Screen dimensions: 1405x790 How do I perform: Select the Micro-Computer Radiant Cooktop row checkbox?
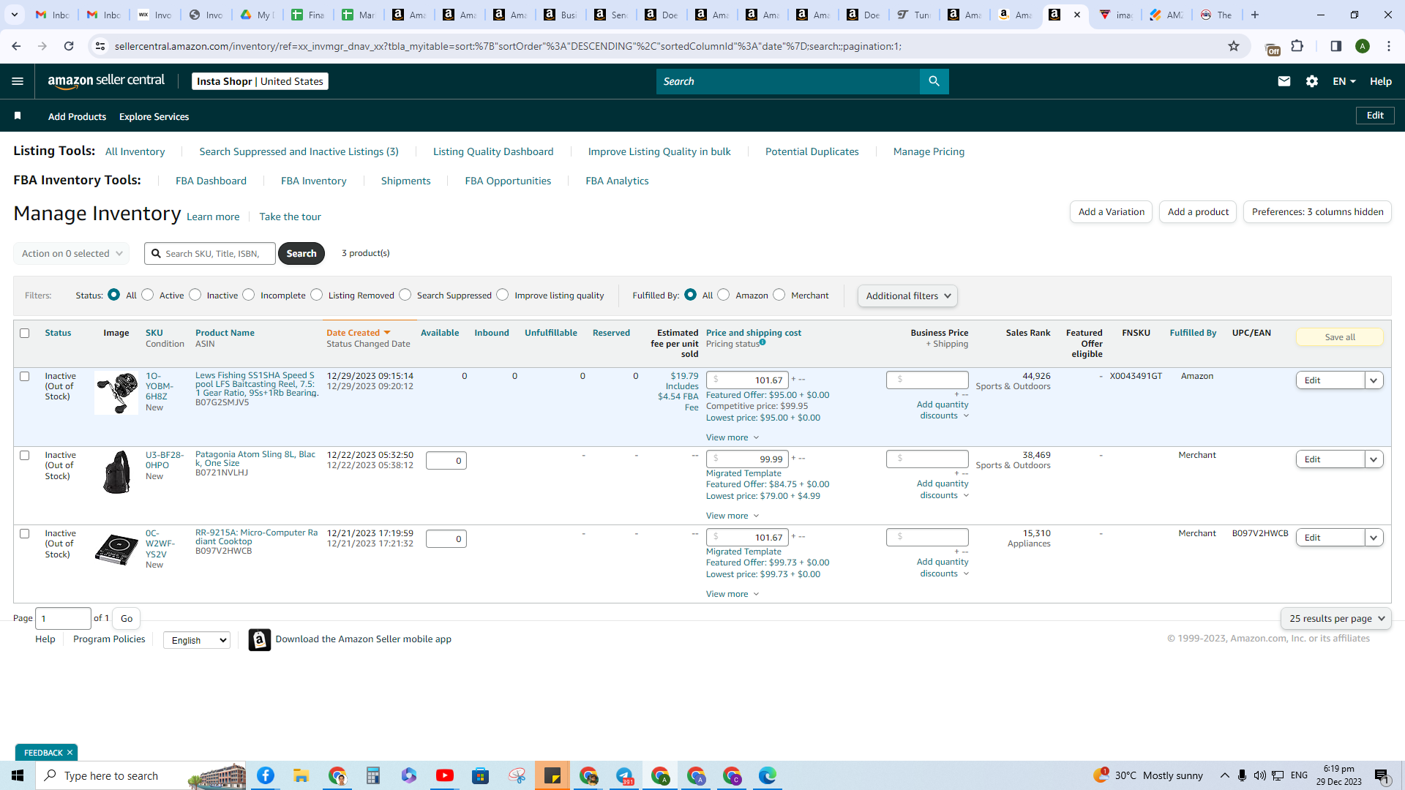pyautogui.click(x=24, y=534)
